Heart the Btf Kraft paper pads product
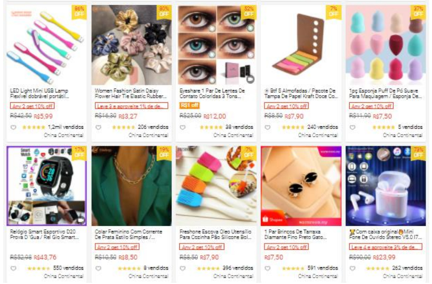 click(x=268, y=127)
